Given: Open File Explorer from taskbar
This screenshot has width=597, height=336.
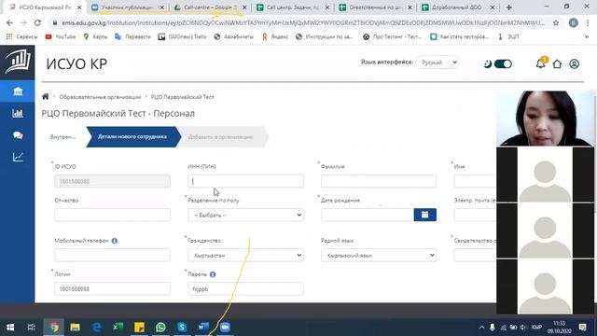Looking at the screenshot, I should pos(75,328).
